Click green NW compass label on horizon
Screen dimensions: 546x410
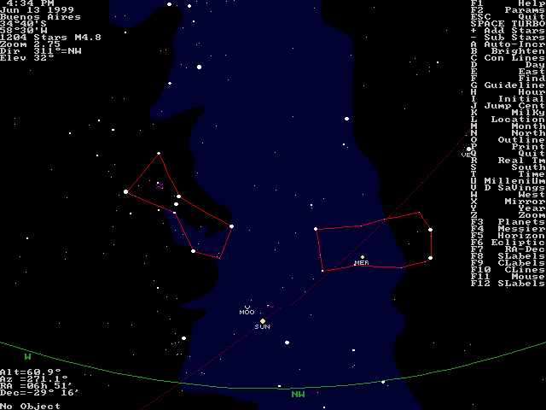(298, 395)
